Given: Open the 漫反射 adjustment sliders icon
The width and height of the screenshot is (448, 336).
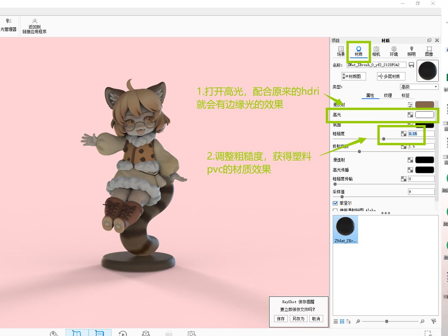Looking at the screenshot, I should pos(410,105).
